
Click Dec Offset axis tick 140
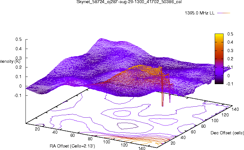click(x=235, y=109)
